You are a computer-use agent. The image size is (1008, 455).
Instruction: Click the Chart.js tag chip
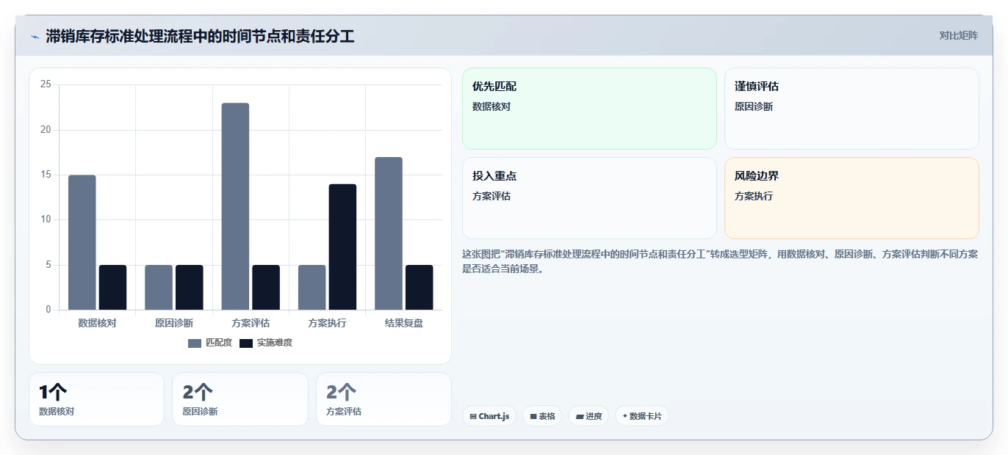tap(489, 416)
